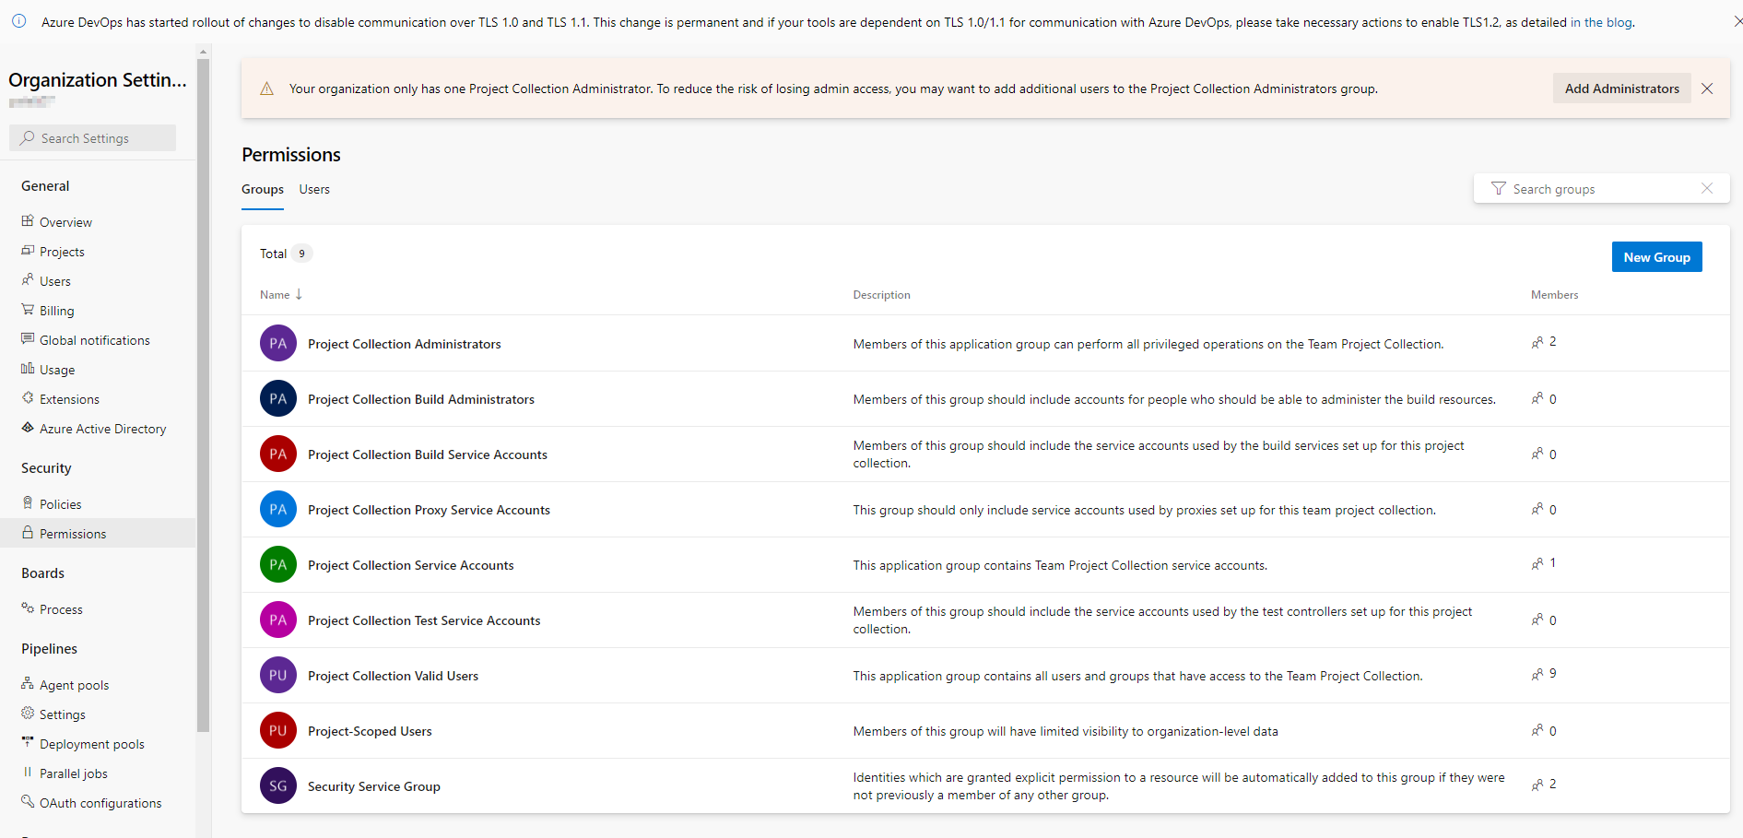Click the Projects sidebar icon

[x=28, y=251]
